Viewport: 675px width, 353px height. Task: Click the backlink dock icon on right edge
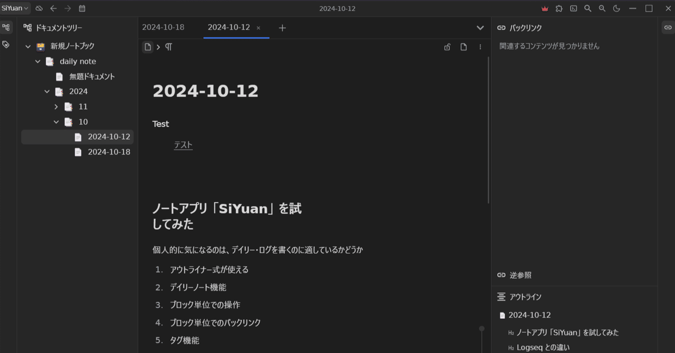click(668, 28)
